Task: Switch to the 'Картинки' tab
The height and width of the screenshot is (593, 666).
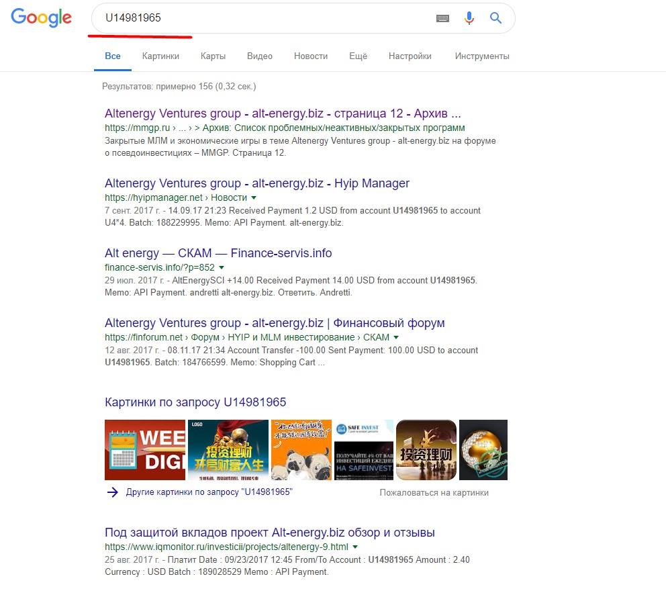Action: pyautogui.click(x=160, y=56)
